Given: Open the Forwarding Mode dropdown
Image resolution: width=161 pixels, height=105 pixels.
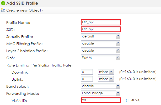Looking at the screenshot, I should pyautogui.click(x=101, y=93).
